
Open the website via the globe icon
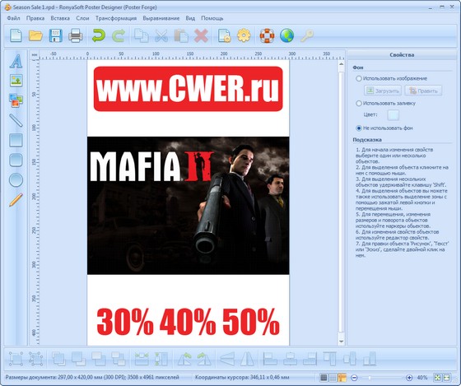(x=286, y=35)
